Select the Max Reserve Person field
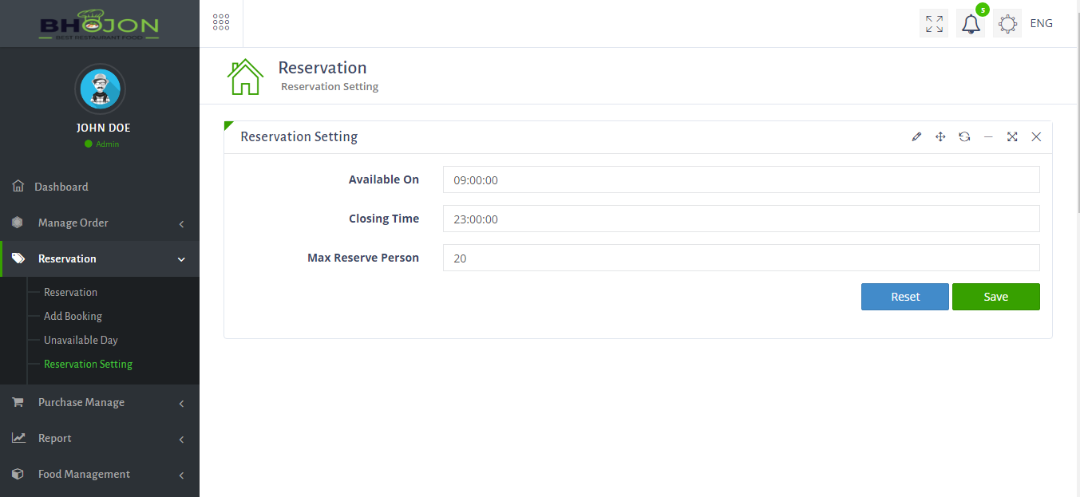Viewport: 1080px width, 497px height. [x=741, y=257]
